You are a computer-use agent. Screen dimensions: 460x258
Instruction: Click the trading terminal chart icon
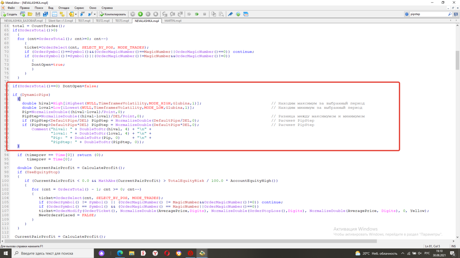[x=246, y=14]
